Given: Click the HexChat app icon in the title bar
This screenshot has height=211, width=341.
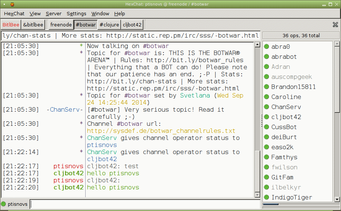Looking at the screenshot, I should [12, 4].
